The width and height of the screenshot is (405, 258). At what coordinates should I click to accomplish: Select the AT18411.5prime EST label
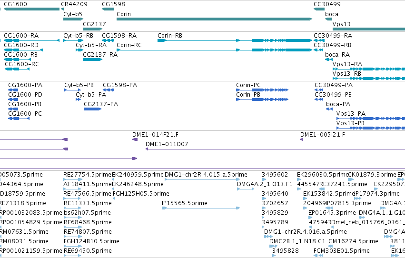(87, 184)
